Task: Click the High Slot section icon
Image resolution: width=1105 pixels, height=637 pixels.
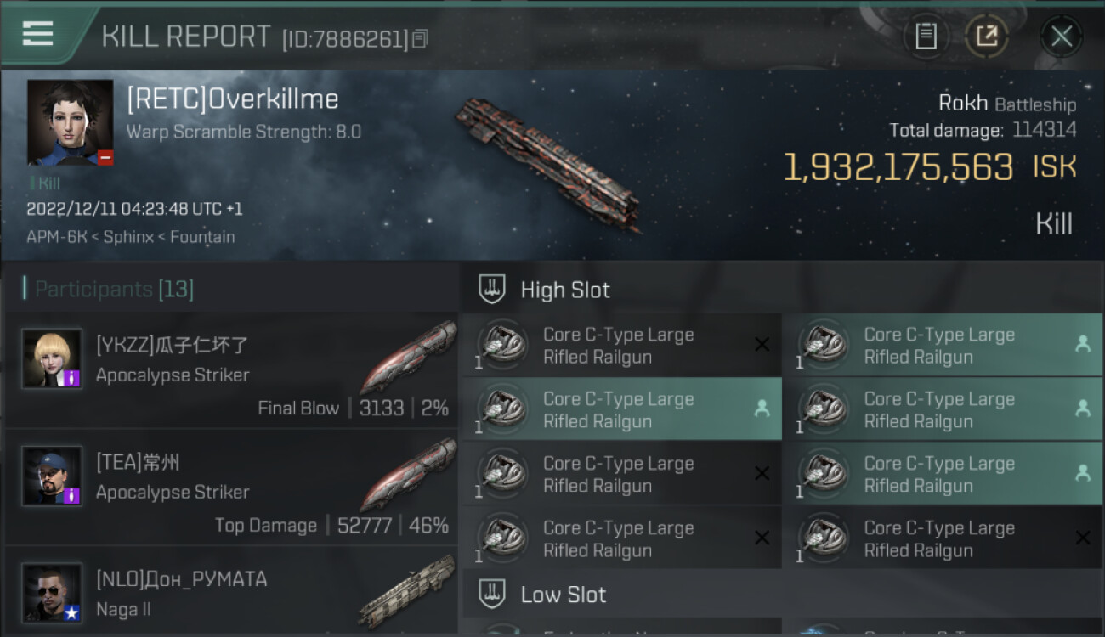Action: pyautogui.click(x=492, y=290)
